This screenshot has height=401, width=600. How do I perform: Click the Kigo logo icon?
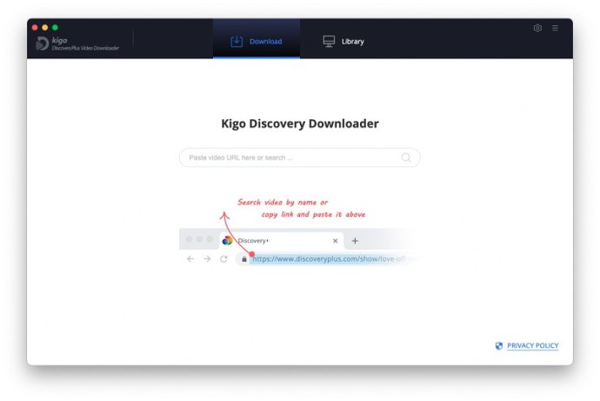[42, 43]
